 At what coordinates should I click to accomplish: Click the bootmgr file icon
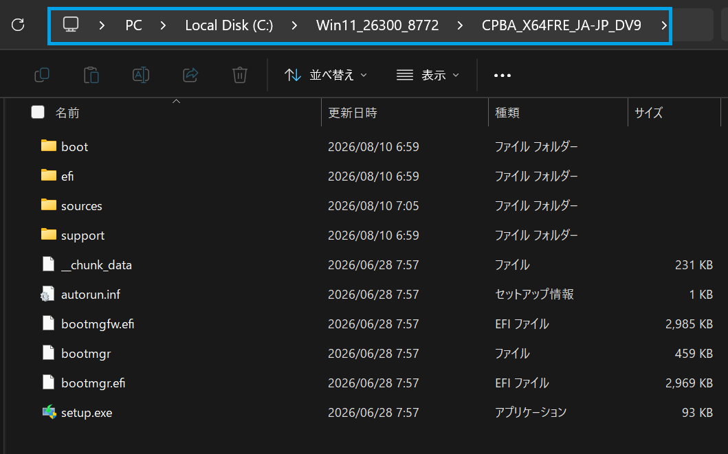pos(49,353)
